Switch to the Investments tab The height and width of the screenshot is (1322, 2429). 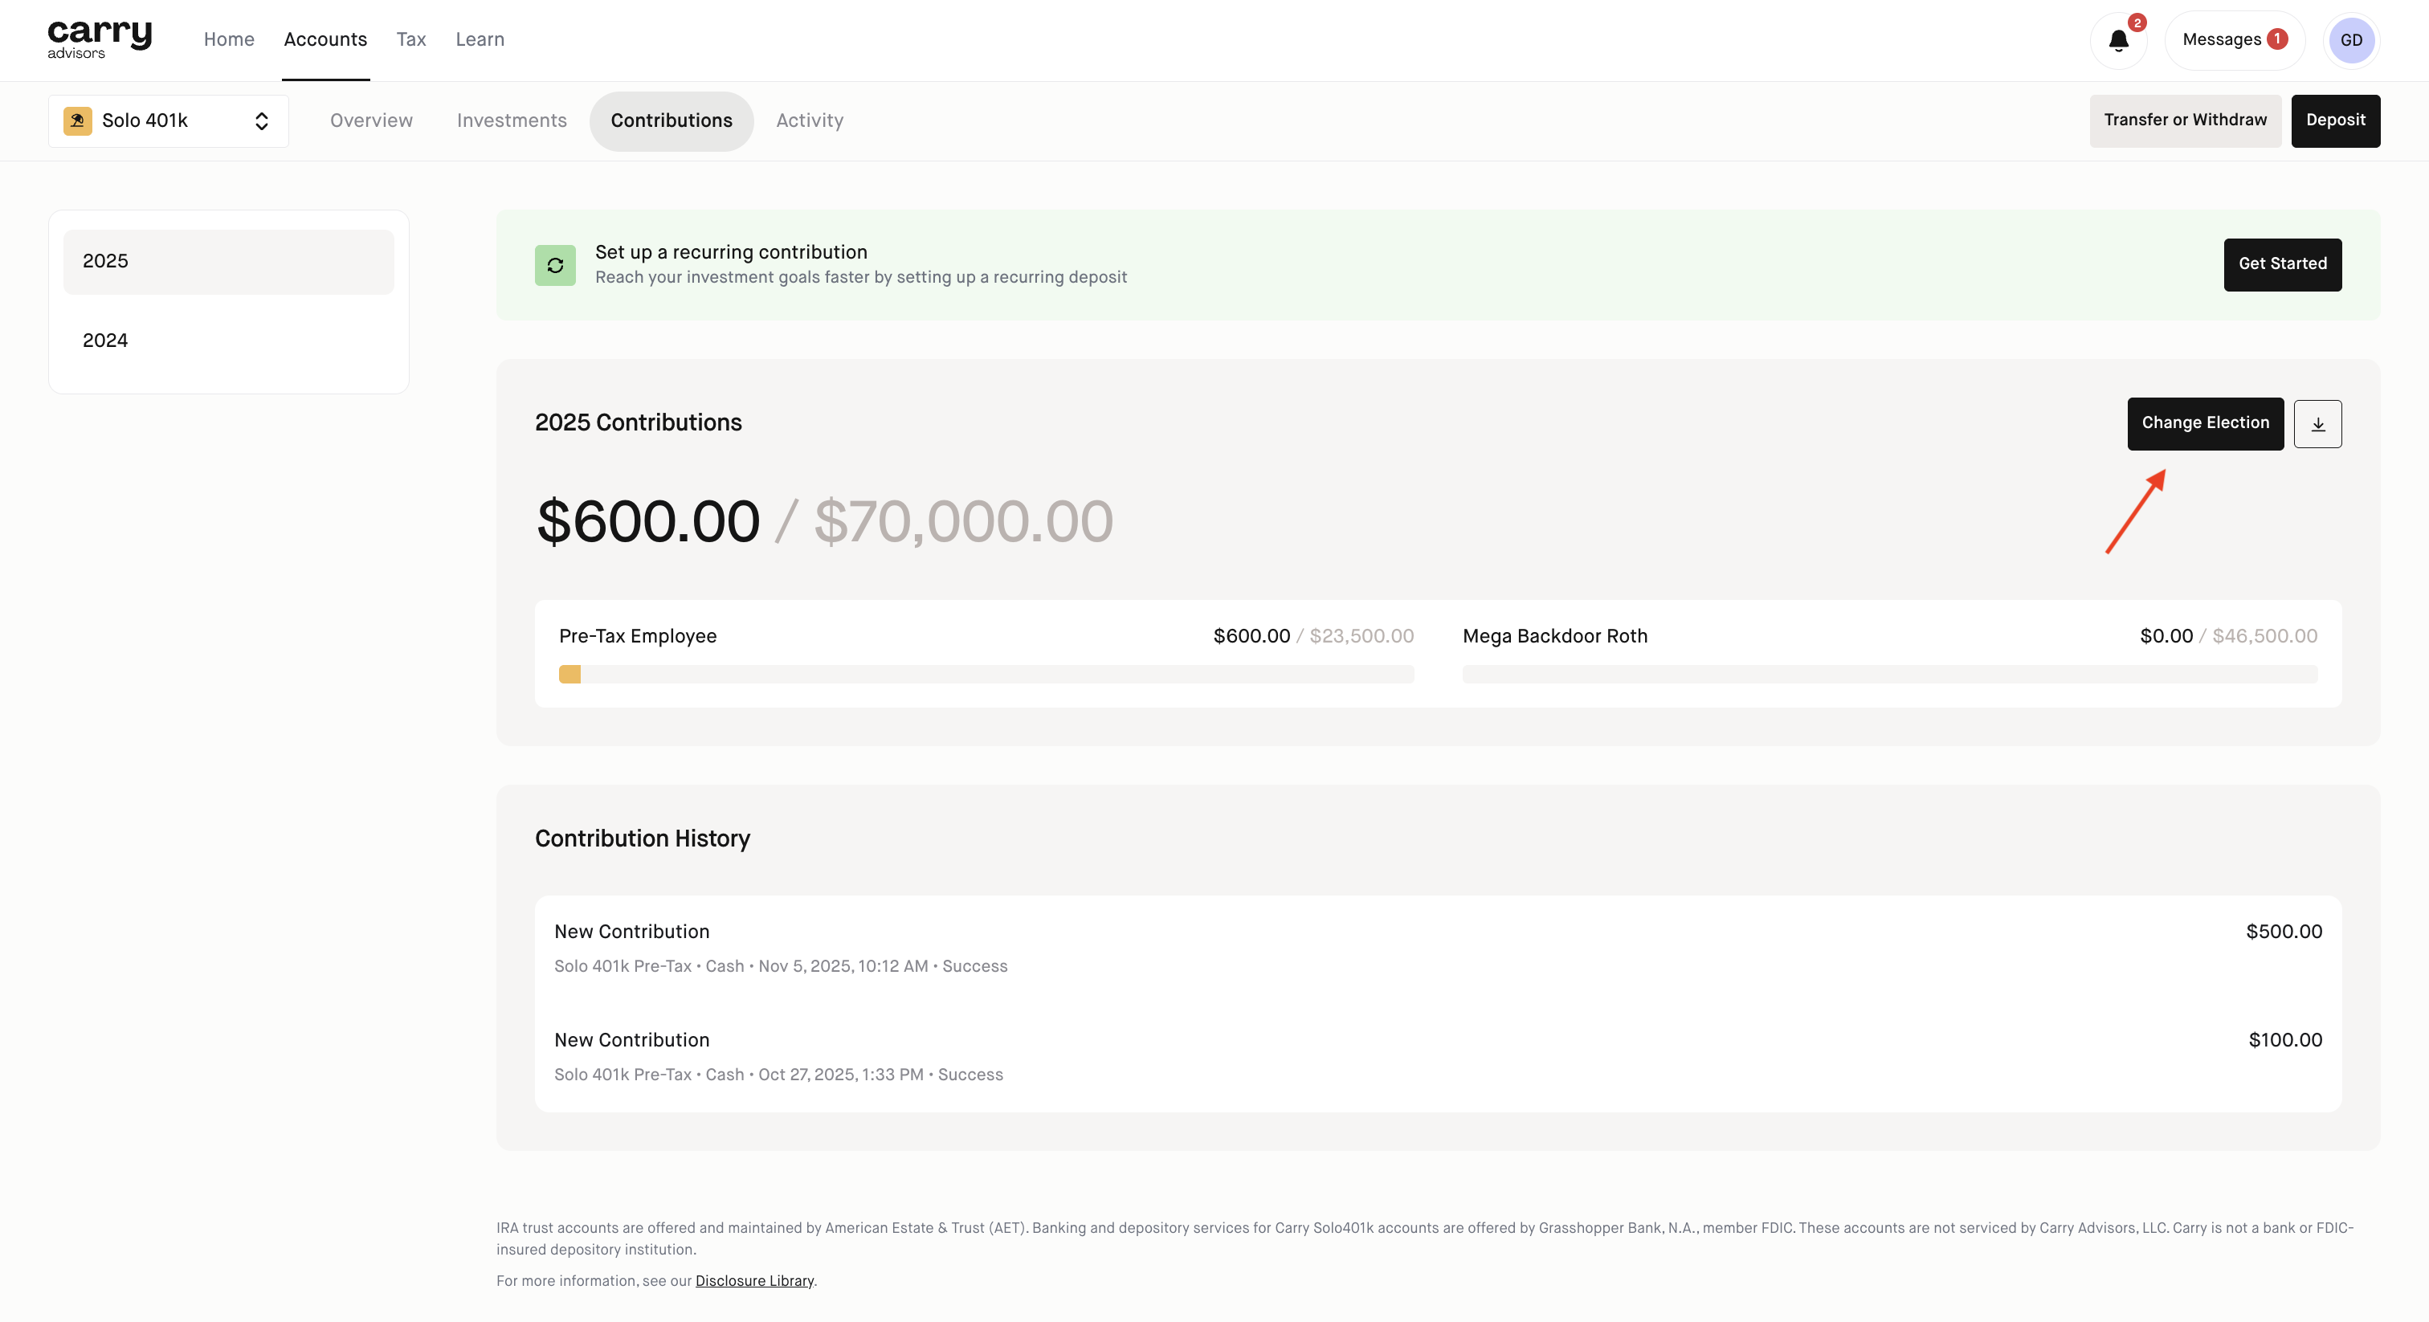click(511, 120)
